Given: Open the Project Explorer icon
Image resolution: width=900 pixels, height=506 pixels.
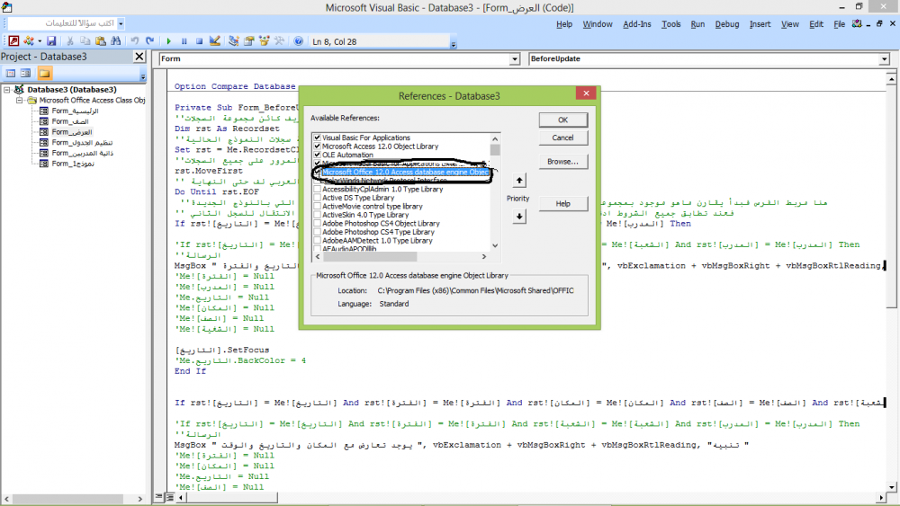Looking at the screenshot, I should tap(234, 40).
